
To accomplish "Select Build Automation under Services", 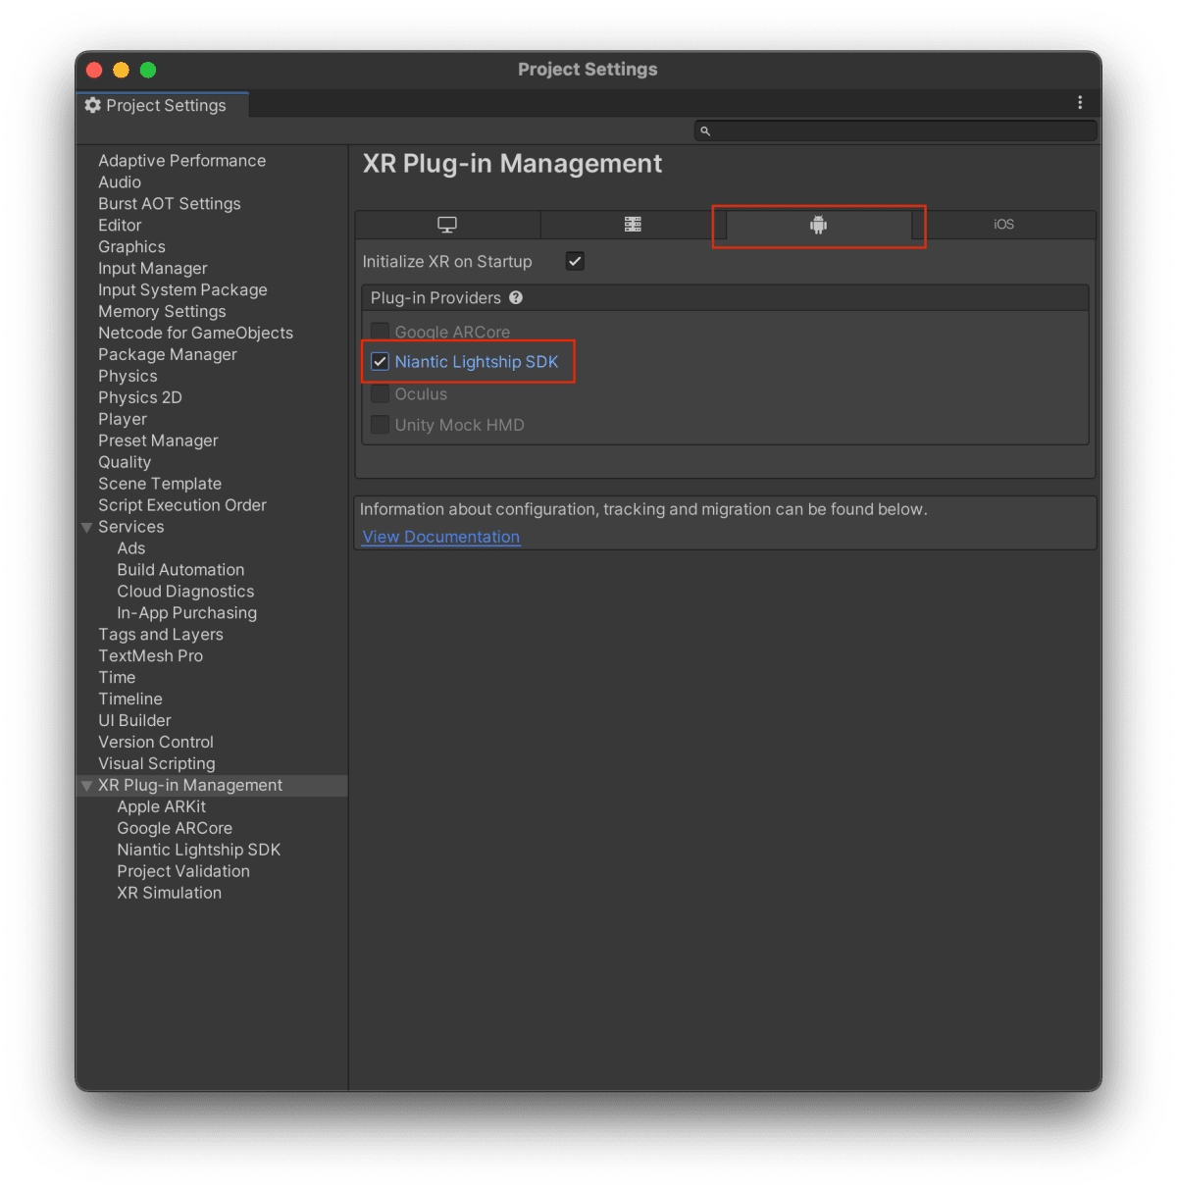I will (x=180, y=571).
